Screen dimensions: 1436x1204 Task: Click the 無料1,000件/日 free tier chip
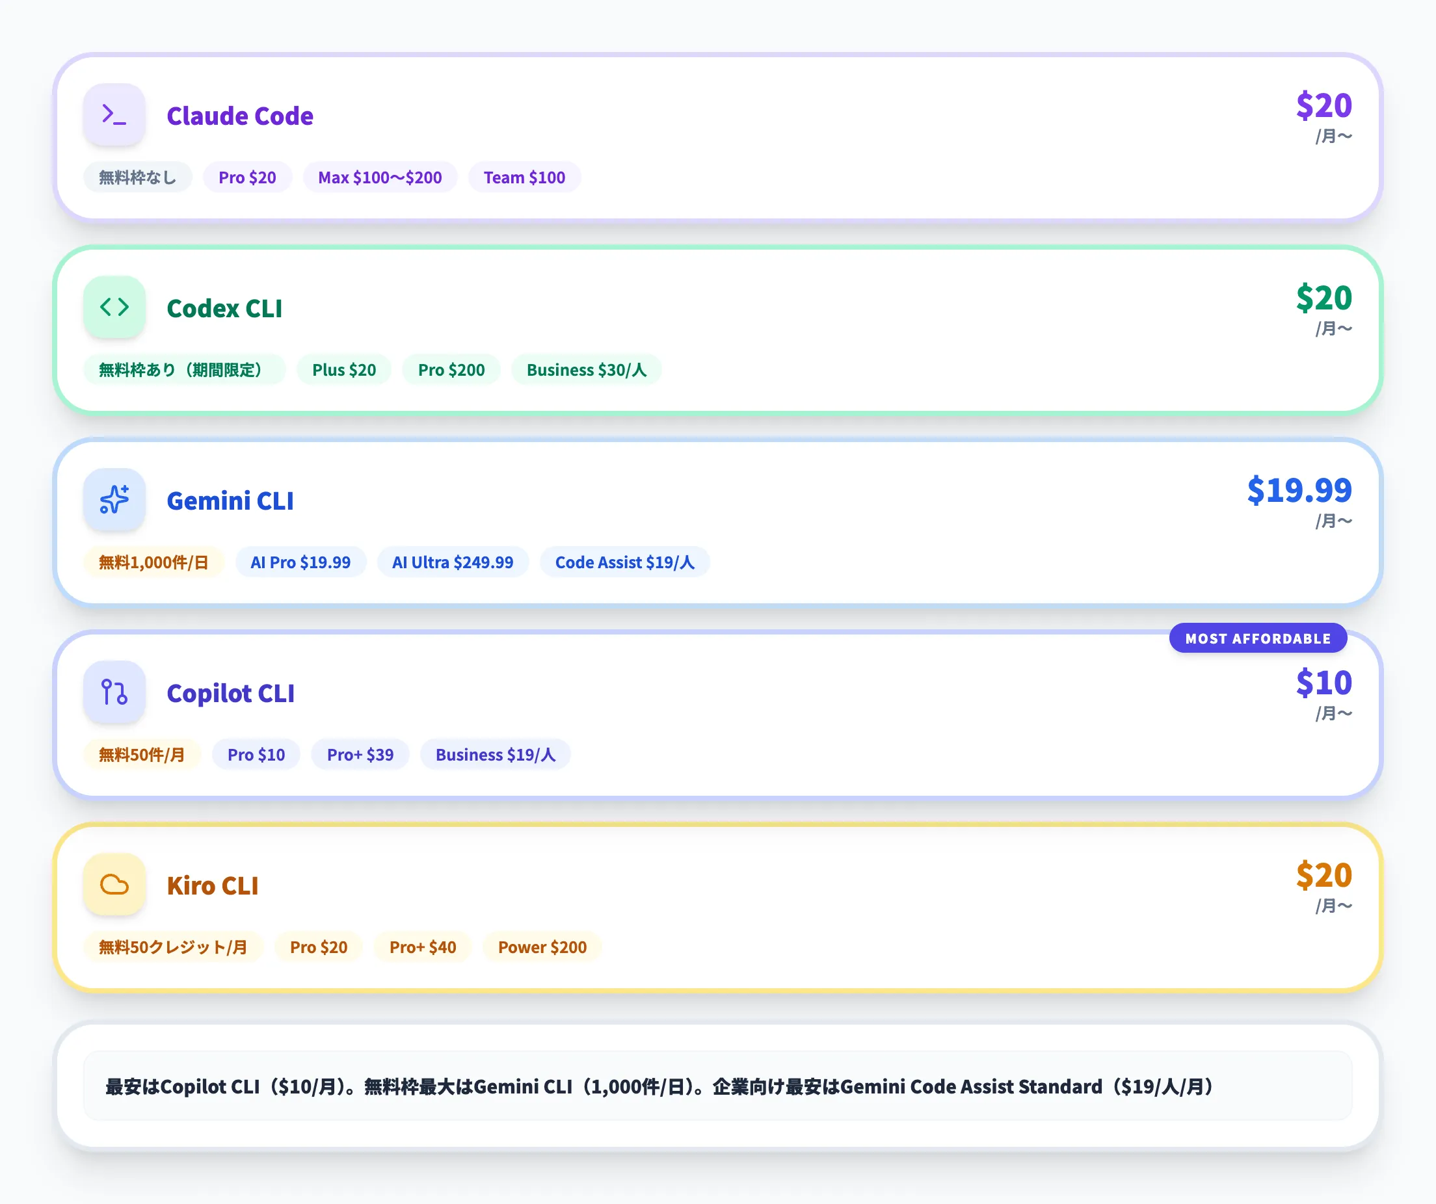(x=153, y=563)
